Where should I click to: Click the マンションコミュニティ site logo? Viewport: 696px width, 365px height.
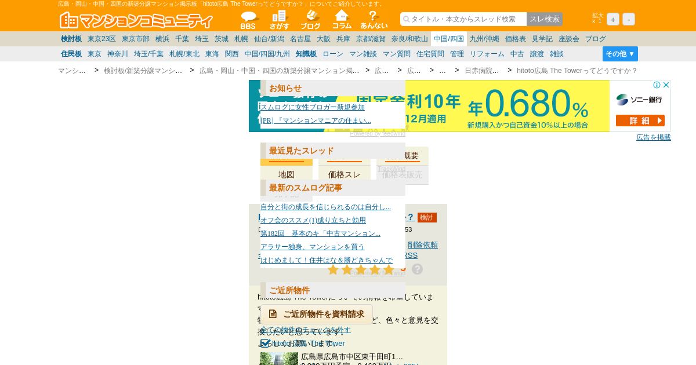pyautogui.click(x=136, y=20)
